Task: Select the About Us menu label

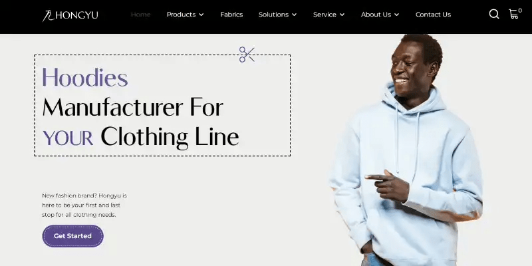Action: (376, 15)
